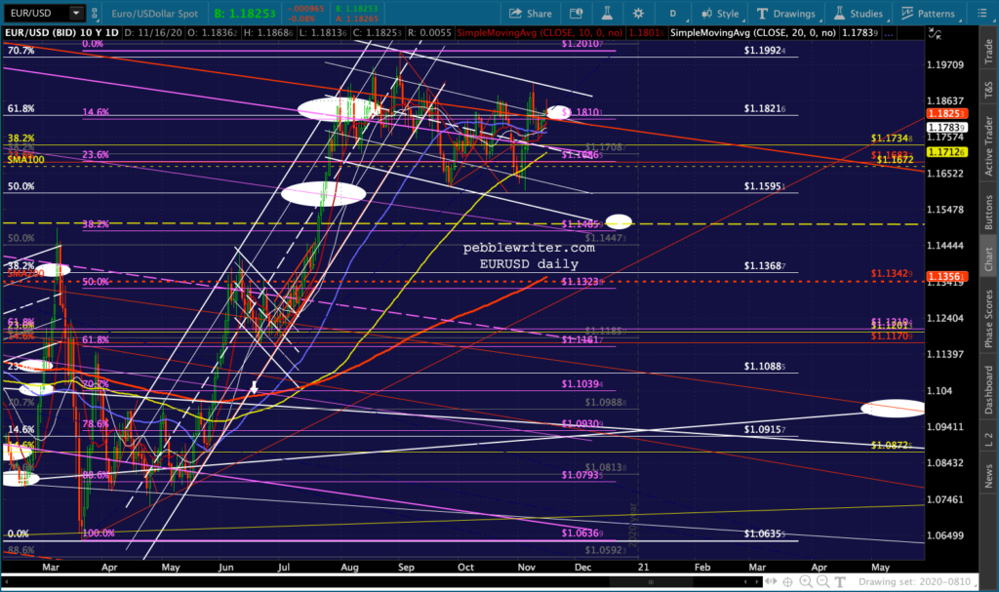Click the Share button

pos(531,14)
